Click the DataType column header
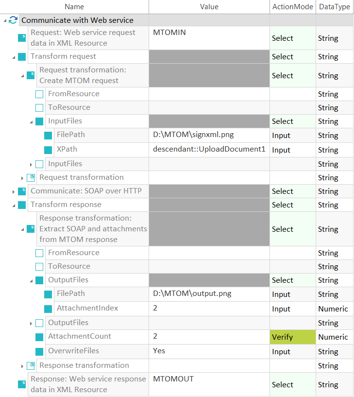 [x=335, y=7]
